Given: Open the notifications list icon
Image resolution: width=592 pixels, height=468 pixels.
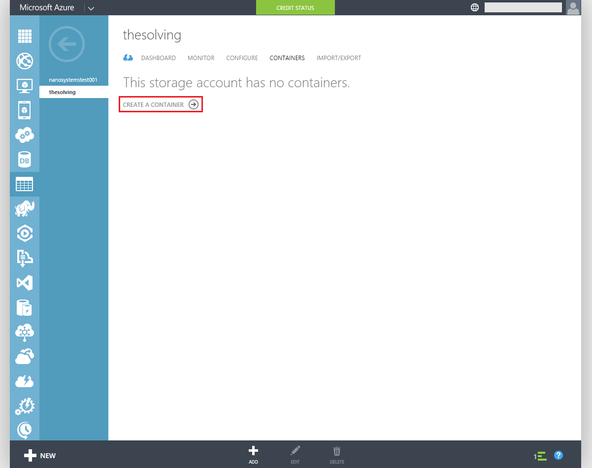Looking at the screenshot, I should (x=540, y=456).
